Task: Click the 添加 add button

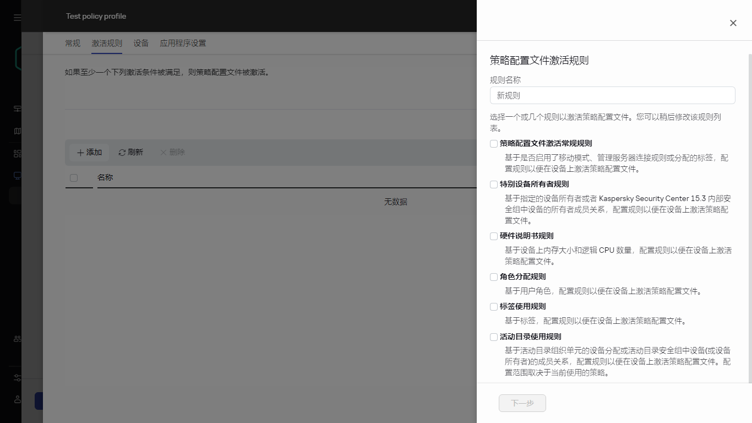Action: tap(89, 152)
